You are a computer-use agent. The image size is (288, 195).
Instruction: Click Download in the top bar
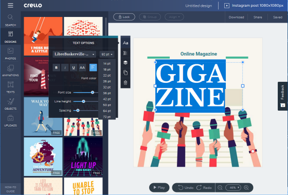point(236,17)
